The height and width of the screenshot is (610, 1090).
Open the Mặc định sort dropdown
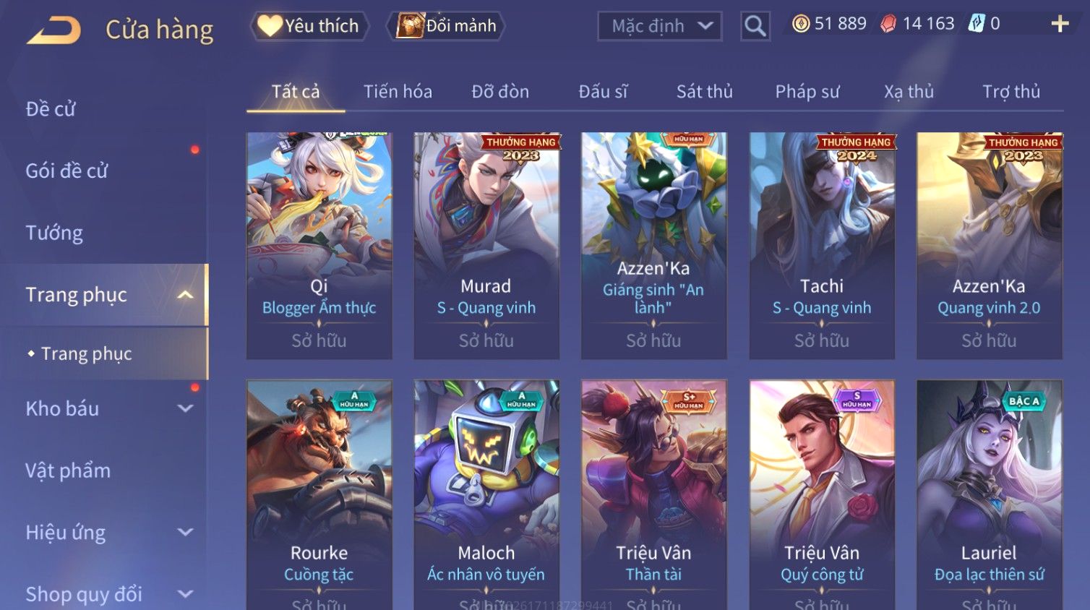coord(660,26)
